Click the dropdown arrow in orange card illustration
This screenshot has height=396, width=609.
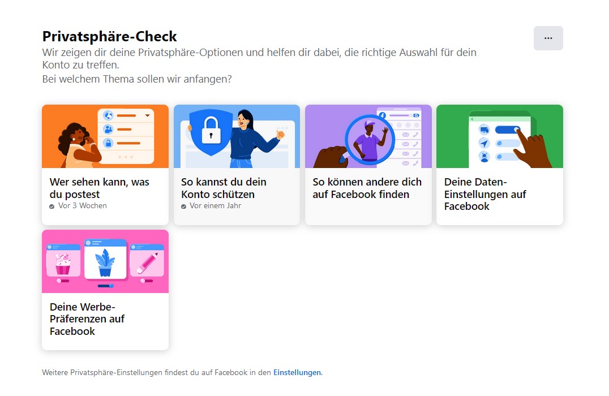point(148,115)
